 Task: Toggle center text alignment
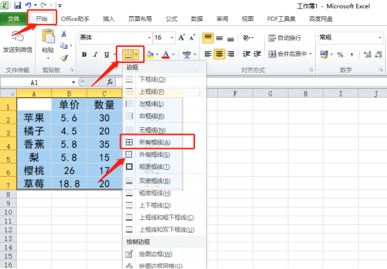point(219,54)
